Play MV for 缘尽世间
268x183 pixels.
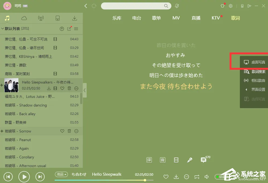55,48
